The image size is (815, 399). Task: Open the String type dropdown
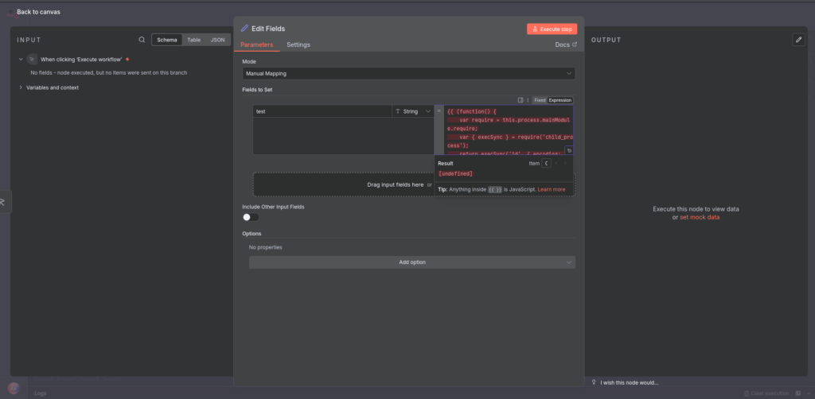click(413, 112)
